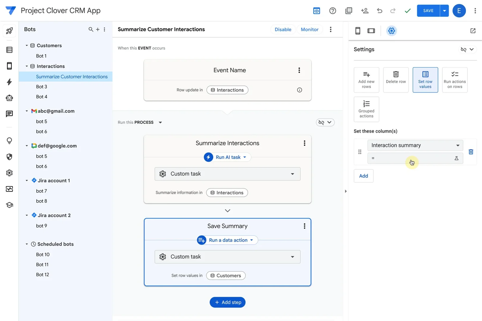Screen dimensions: 482x321
Task: Open the Intelligence lightbulb icon in sidebar
Action: coord(9,141)
